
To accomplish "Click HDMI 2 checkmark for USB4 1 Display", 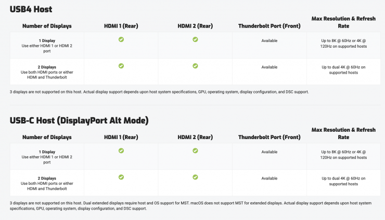I will (195, 39).
